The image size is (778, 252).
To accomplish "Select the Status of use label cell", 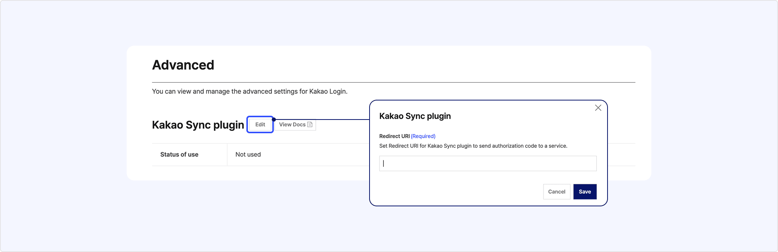I will [190, 155].
